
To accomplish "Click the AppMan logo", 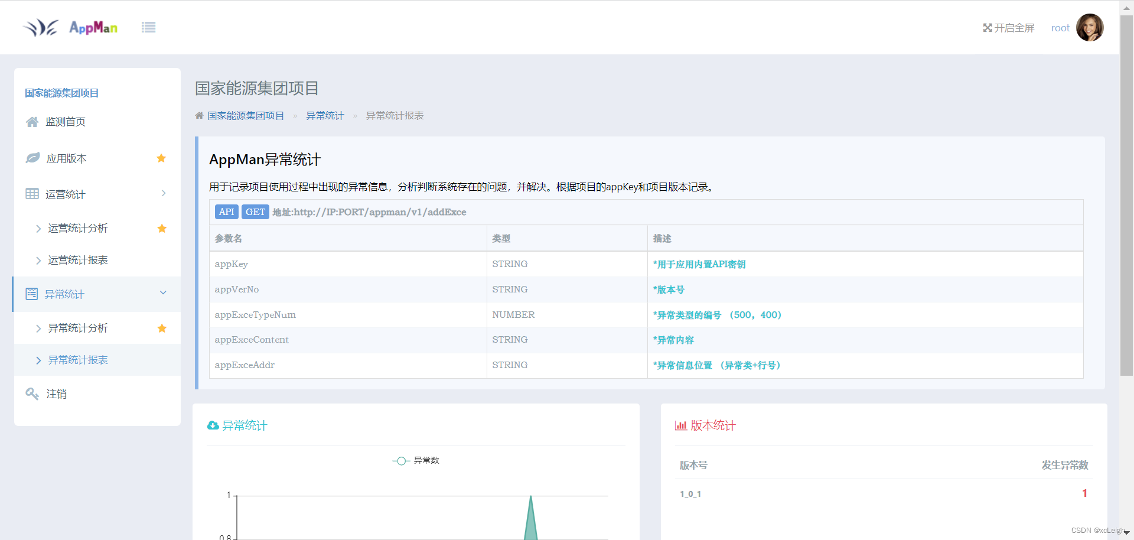I will coord(70,27).
